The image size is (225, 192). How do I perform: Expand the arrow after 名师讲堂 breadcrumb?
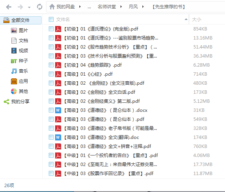tap(121, 7)
